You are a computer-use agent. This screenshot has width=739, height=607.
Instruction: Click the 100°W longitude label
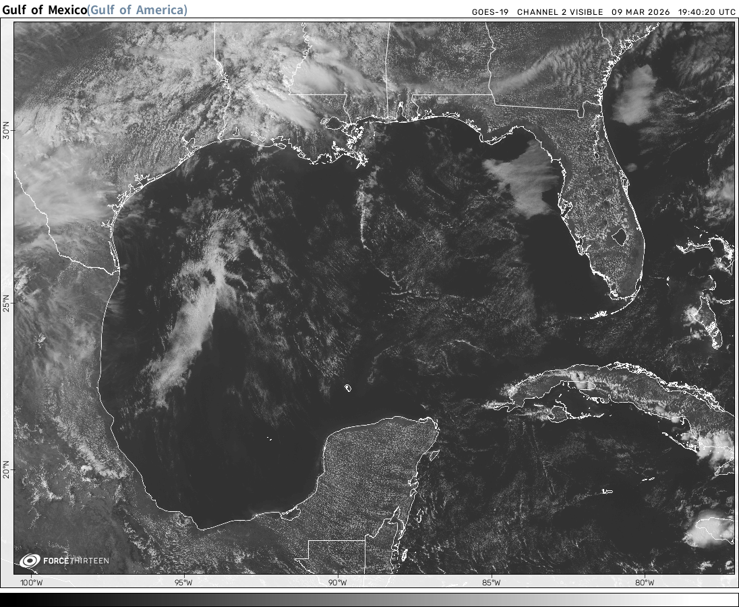pos(30,583)
